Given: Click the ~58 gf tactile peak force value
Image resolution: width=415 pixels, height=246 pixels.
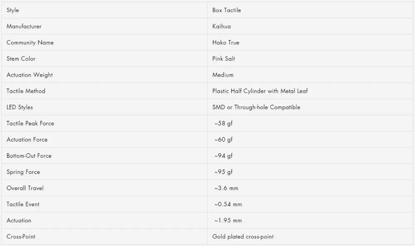Looking at the screenshot, I should [x=223, y=123].
